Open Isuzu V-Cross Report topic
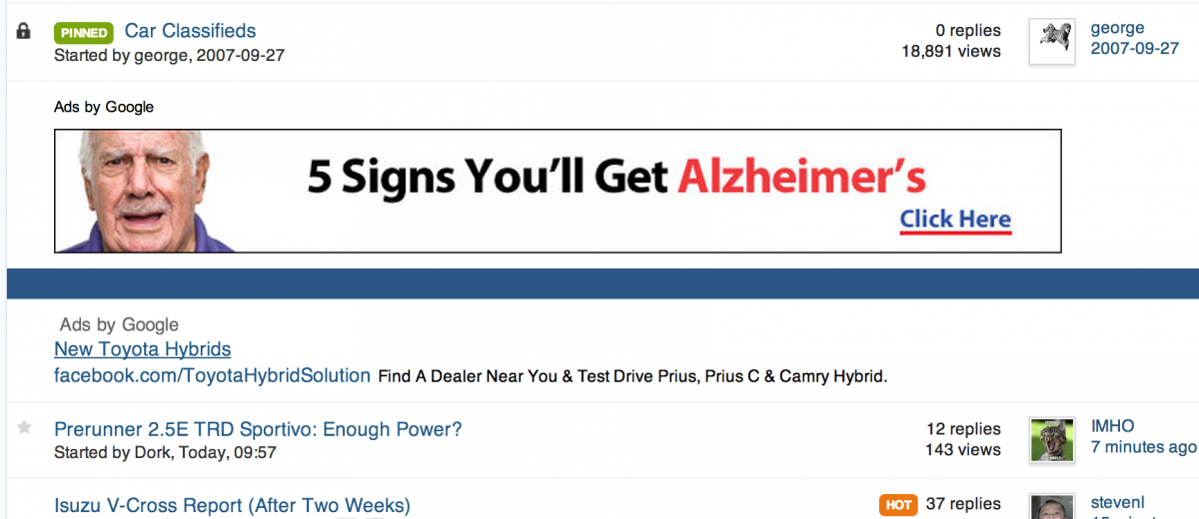This screenshot has width=1199, height=519. coord(232,506)
